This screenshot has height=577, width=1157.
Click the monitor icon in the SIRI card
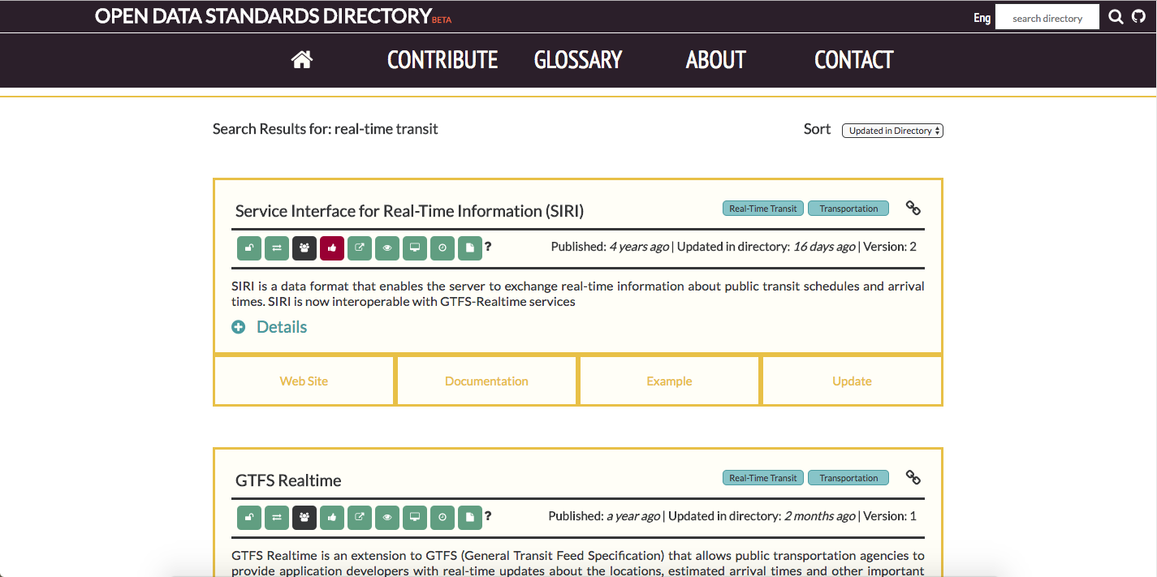(x=415, y=248)
